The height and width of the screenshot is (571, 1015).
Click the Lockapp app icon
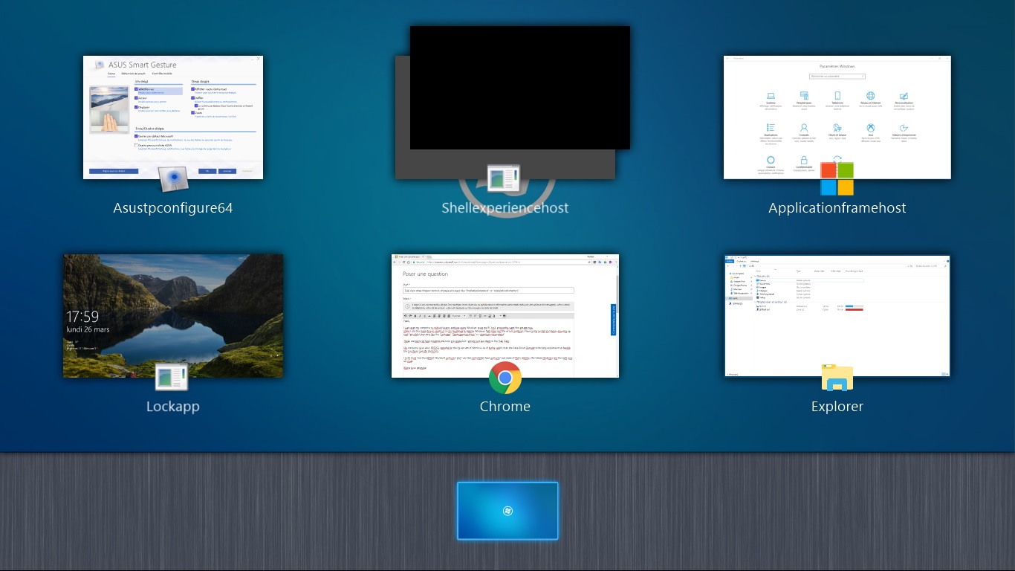[172, 378]
